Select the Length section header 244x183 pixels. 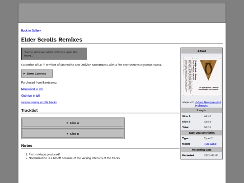pos(202,110)
